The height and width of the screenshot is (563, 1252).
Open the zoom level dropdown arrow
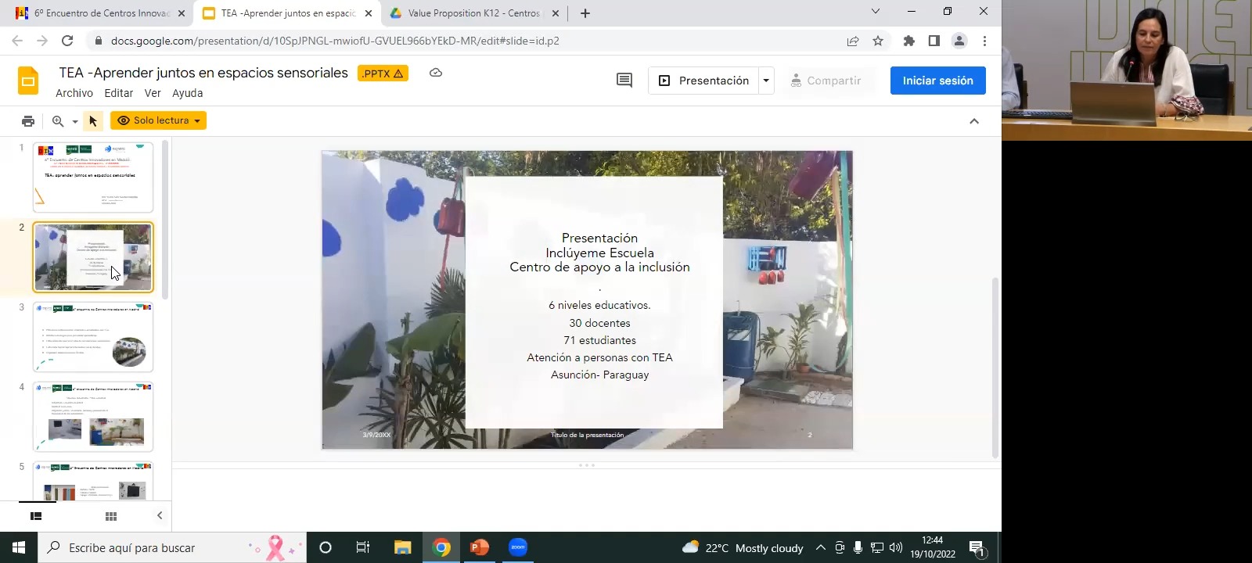(x=75, y=121)
